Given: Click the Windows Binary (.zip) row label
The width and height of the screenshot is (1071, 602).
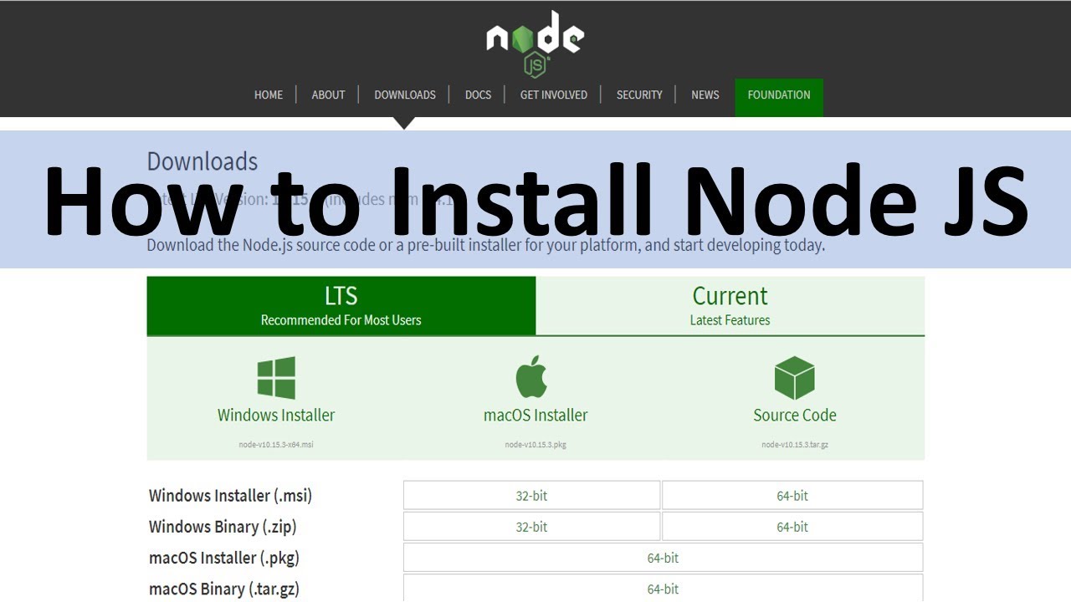Looking at the screenshot, I should click(223, 527).
